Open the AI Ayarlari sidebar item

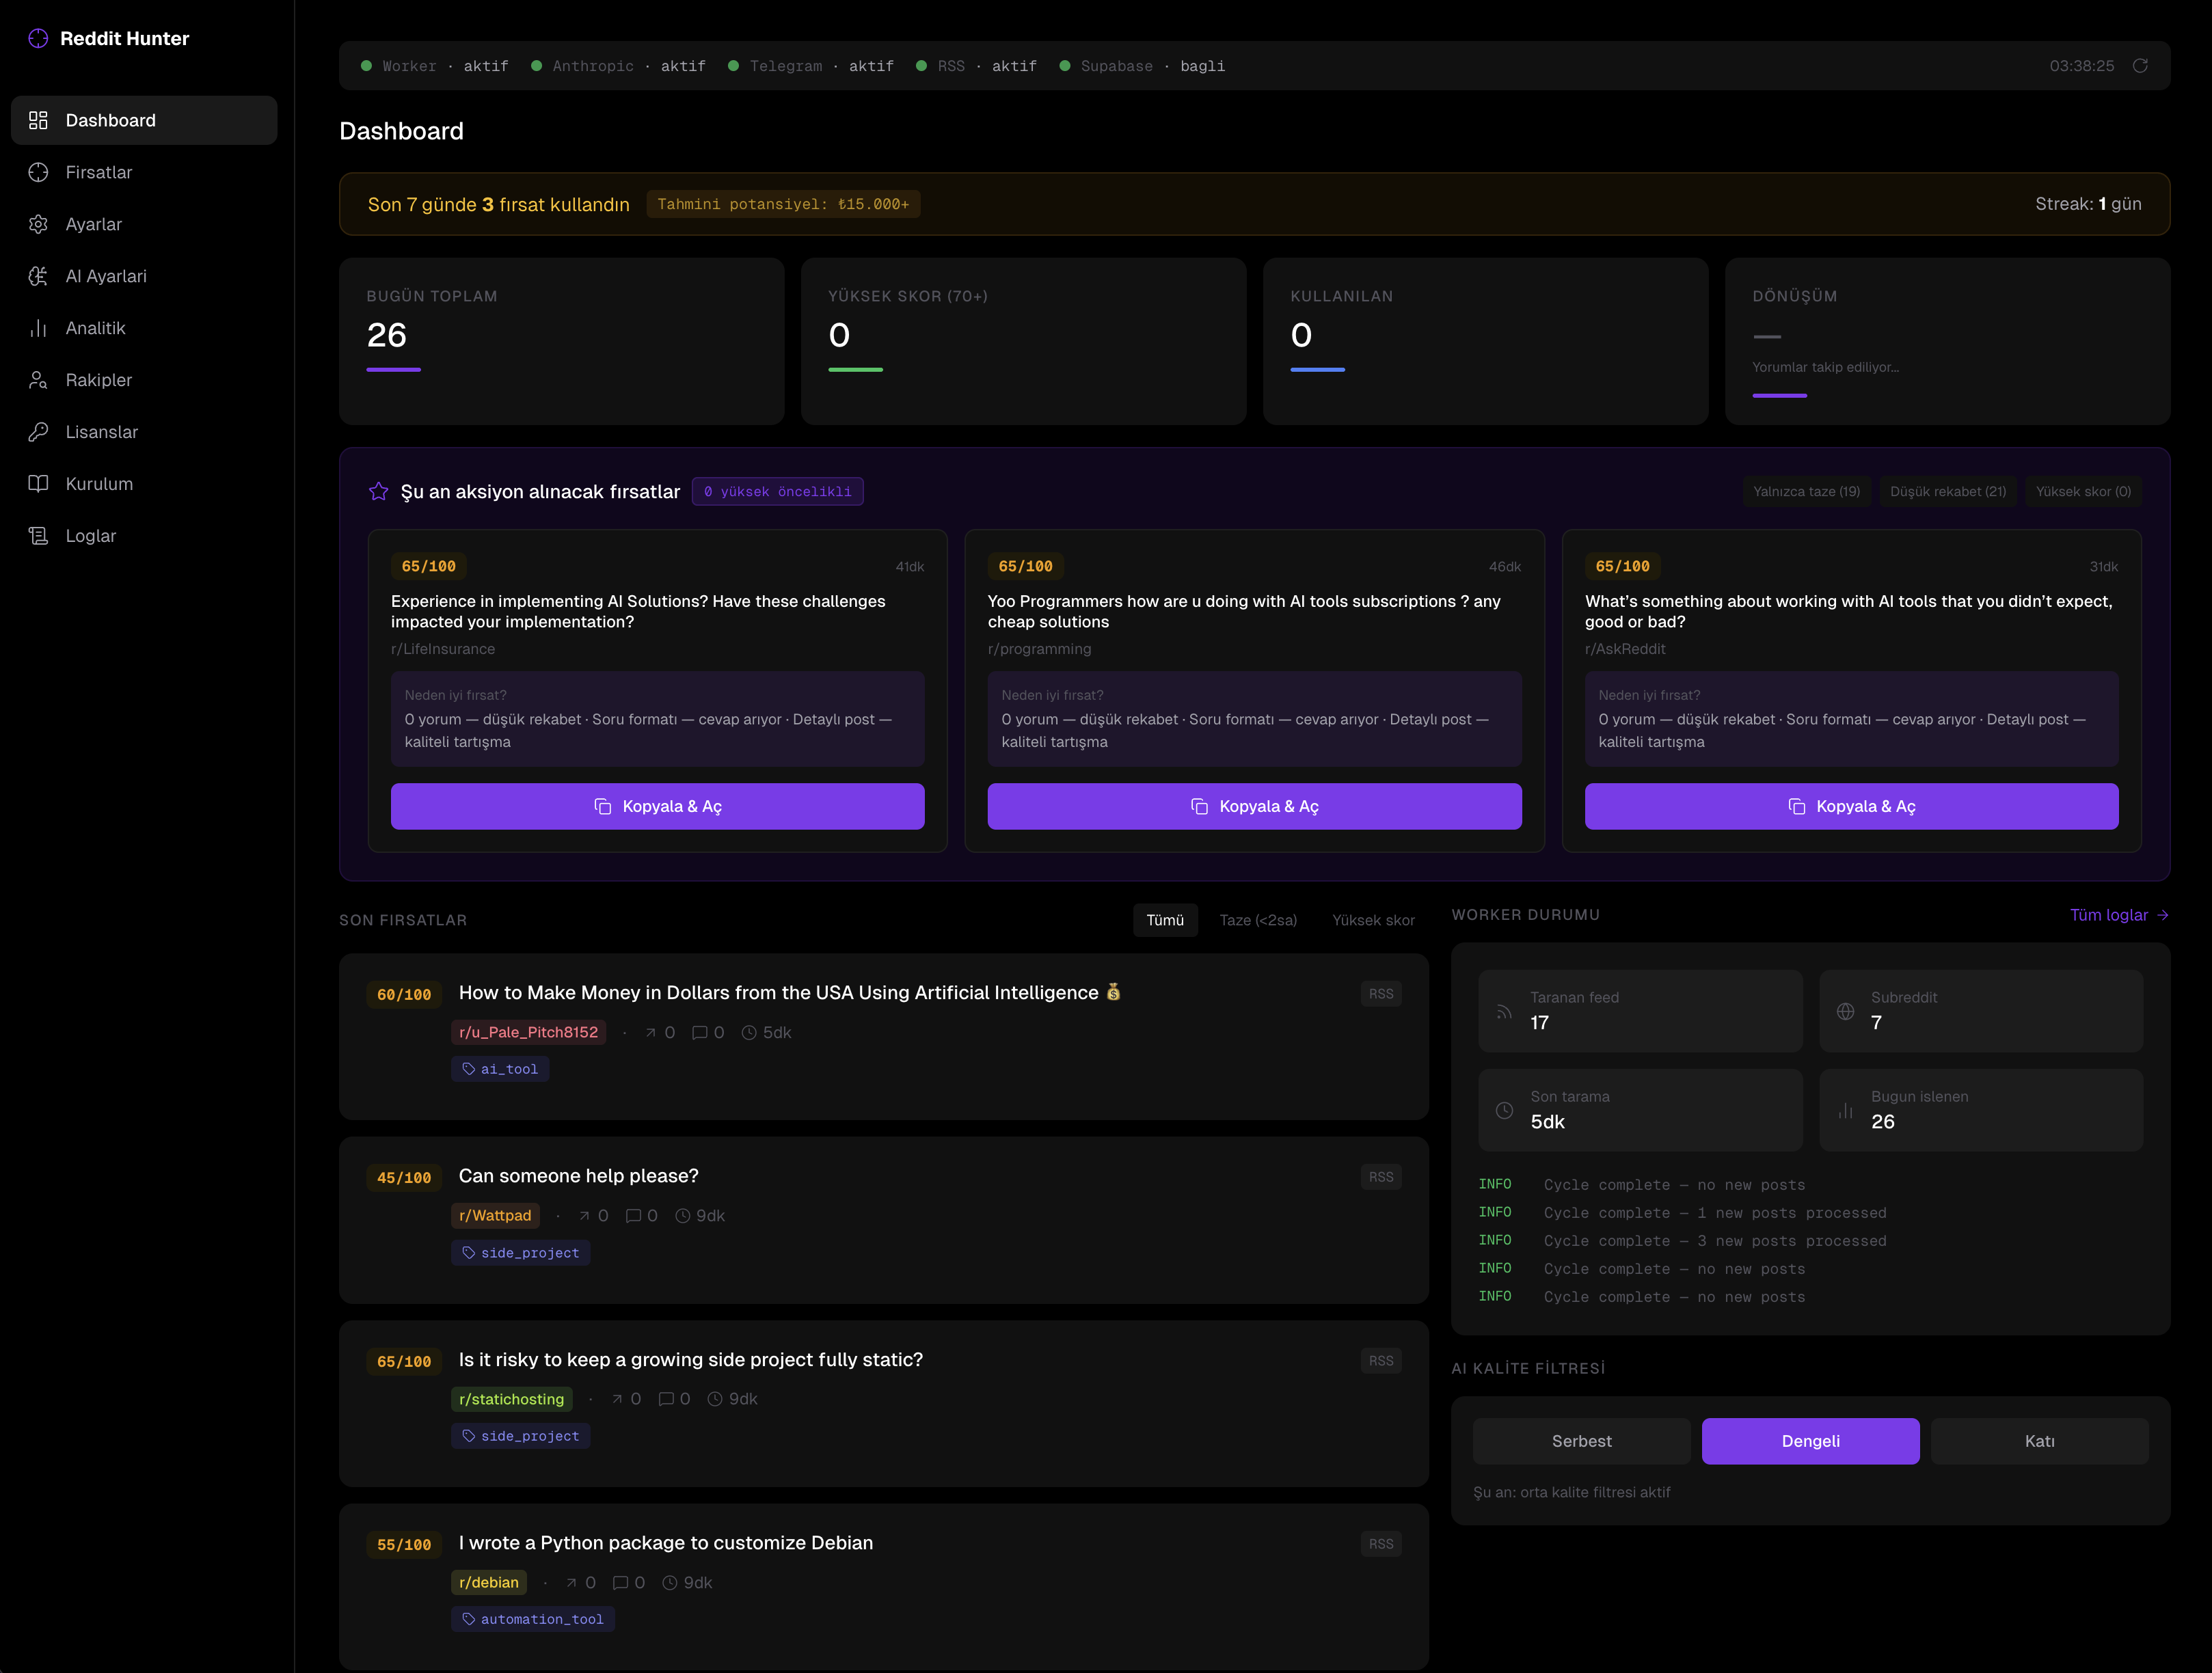105,276
